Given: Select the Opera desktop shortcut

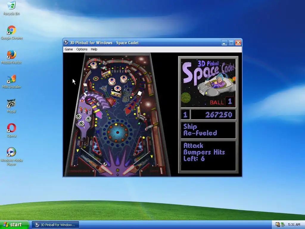Looking at the screenshot, I should point(11,131).
